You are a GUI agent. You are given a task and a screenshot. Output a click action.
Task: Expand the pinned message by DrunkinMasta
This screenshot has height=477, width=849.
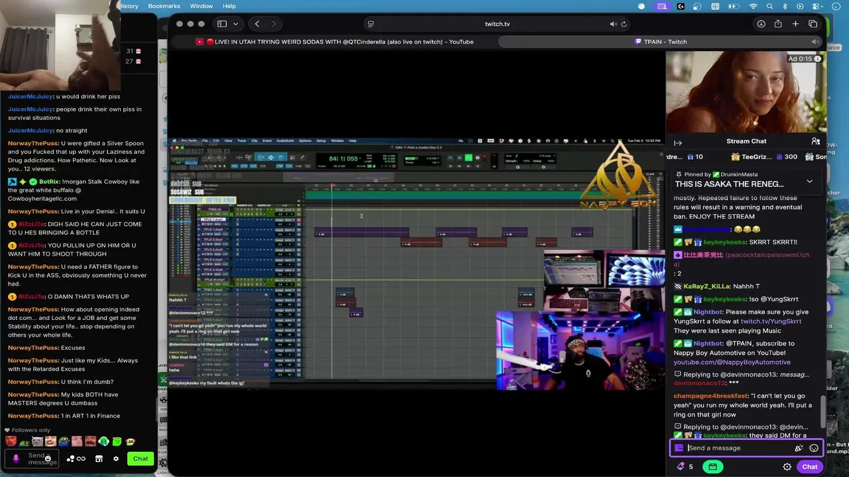809,182
